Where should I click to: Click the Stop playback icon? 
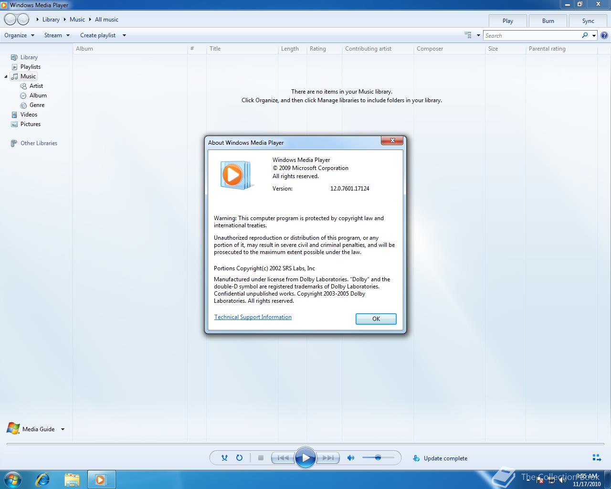click(x=261, y=457)
